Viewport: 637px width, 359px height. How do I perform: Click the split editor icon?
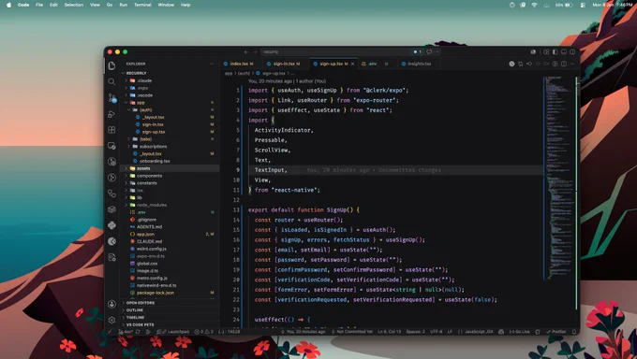564,64
